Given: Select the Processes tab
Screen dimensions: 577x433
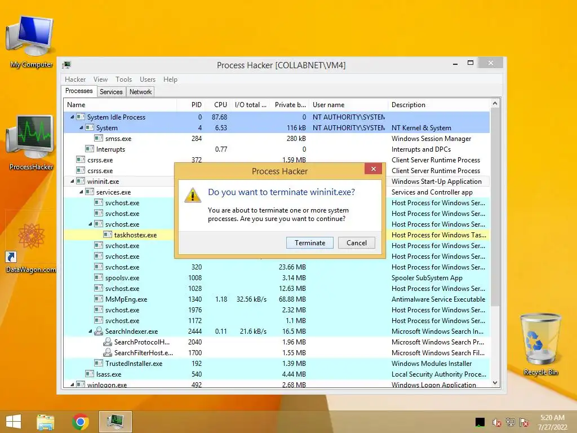Looking at the screenshot, I should tap(79, 91).
